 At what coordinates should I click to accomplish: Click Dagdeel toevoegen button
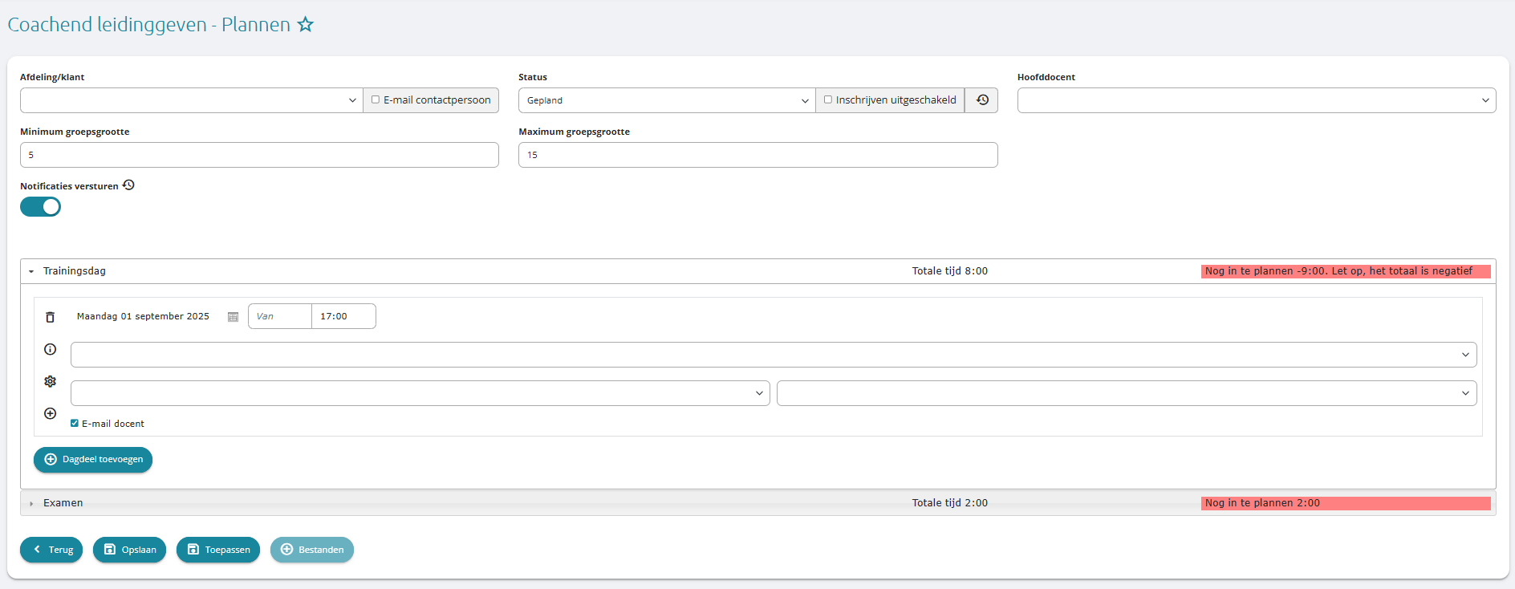(x=93, y=460)
